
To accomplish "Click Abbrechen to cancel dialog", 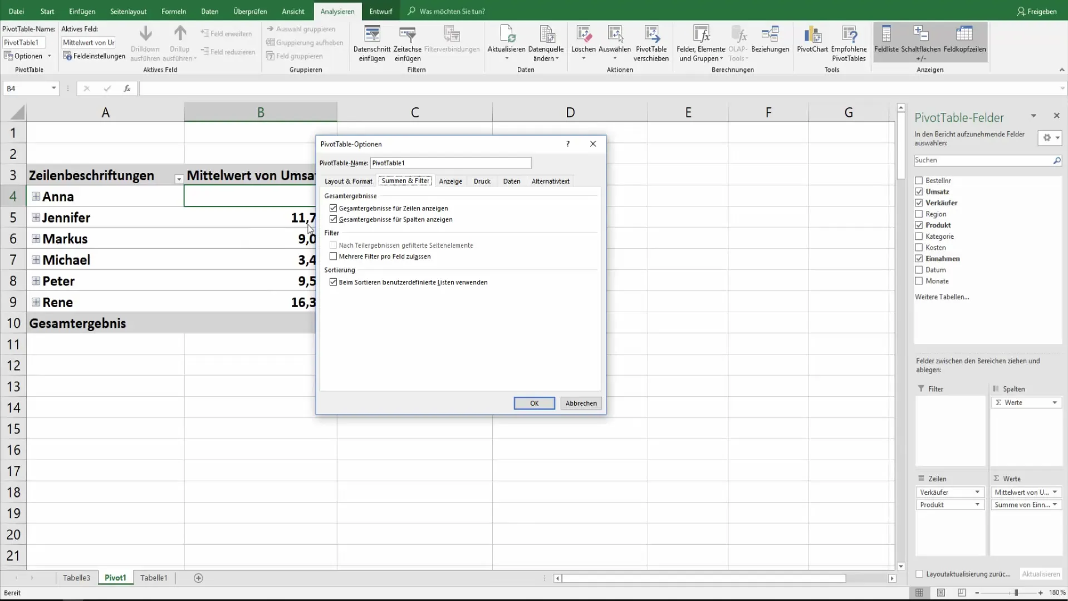I will [581, 403].
